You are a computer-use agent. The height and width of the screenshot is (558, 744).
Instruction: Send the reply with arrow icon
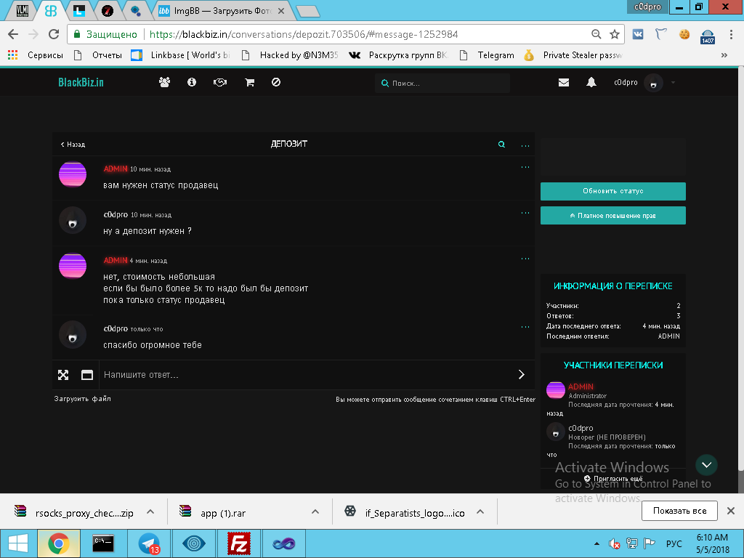[521, 375]
